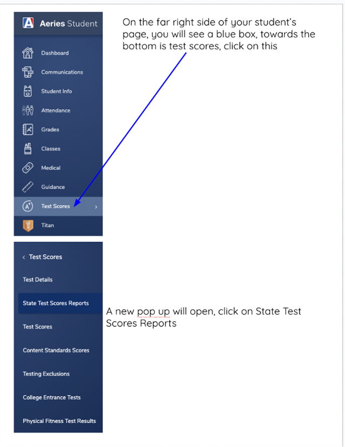Select the Communications devices icon
The height and width of the screenshot is (447, 345).
(x=27, y=72)
